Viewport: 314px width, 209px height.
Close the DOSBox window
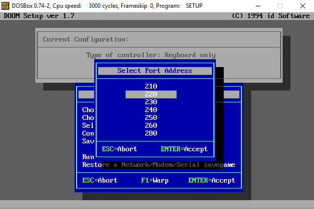pos(303,6)
